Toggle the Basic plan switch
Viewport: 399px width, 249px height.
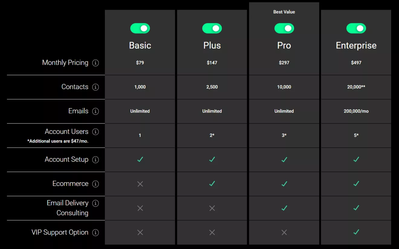(x=140, y=28)
